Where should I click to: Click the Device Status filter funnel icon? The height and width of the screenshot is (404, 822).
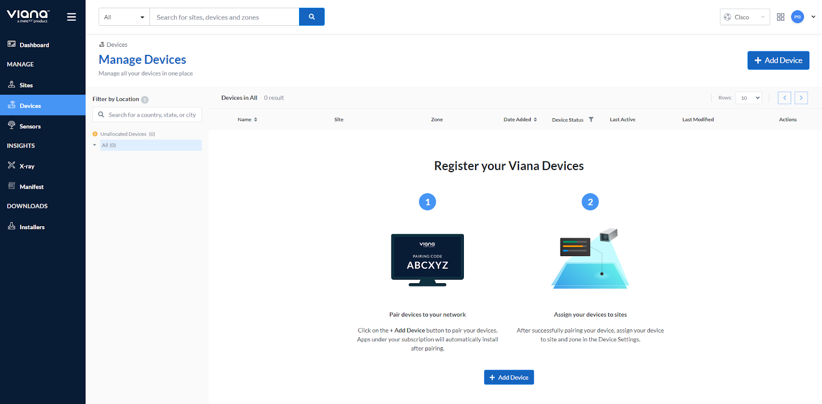click(591, 120)
